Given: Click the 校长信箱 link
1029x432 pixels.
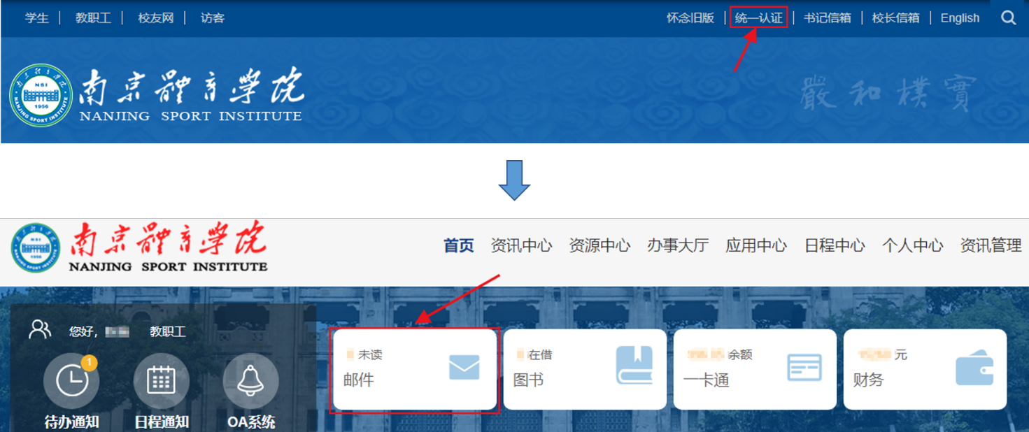Looking at the screenshot, I should coord(895,18).
